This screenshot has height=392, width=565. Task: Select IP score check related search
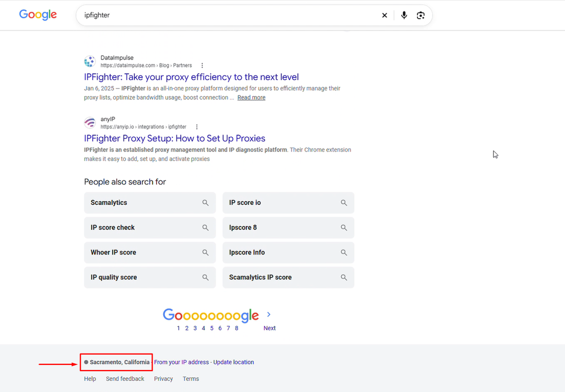(150, 227)
